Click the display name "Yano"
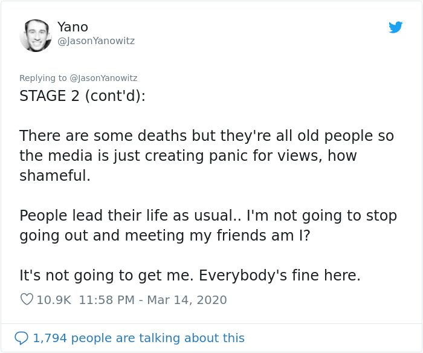This screenshot has width=423, height=353. click(x=73, y=27)
